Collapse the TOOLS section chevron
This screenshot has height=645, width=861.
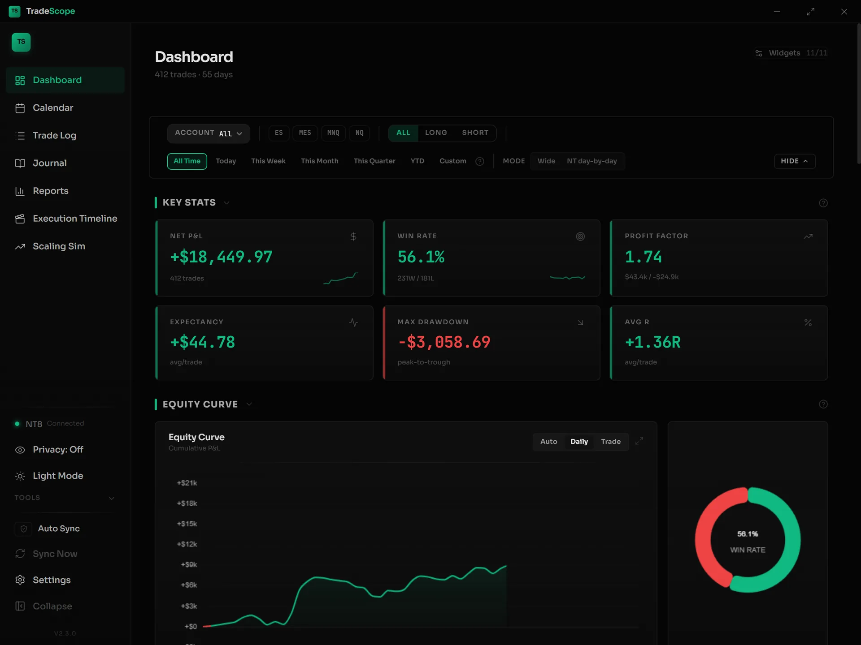(112, 499)
